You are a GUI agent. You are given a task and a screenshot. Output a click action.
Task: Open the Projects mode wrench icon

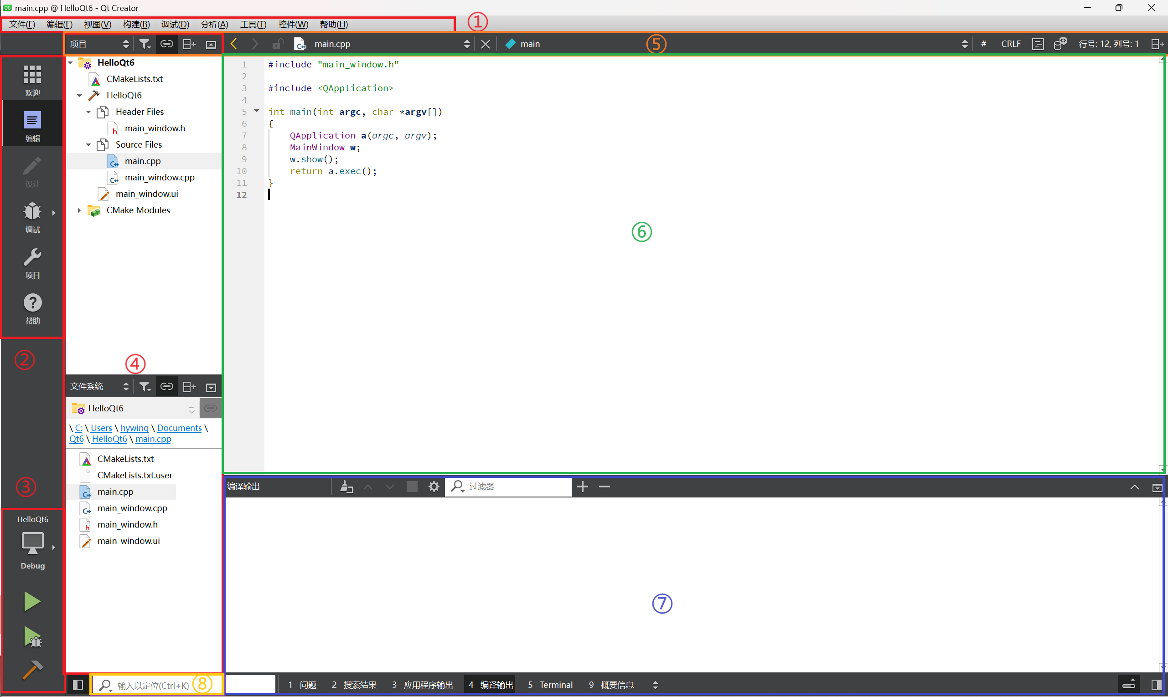point(32,263)
